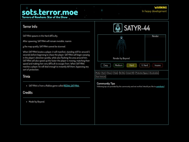Click the Acceleration tag

coord(154,73)
